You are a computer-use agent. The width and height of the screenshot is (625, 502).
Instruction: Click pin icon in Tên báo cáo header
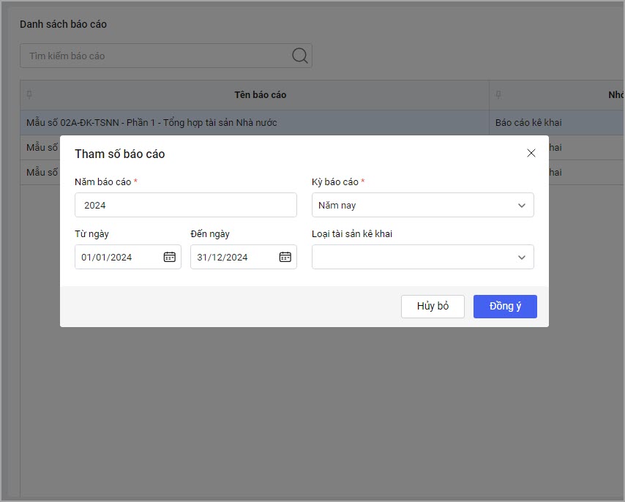pyautogui.click(x=29, y=94)
